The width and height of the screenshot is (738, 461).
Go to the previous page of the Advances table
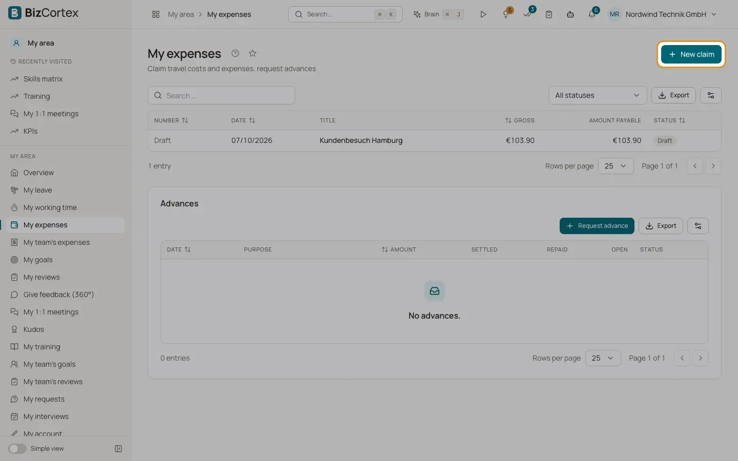(x=682, y=358)
